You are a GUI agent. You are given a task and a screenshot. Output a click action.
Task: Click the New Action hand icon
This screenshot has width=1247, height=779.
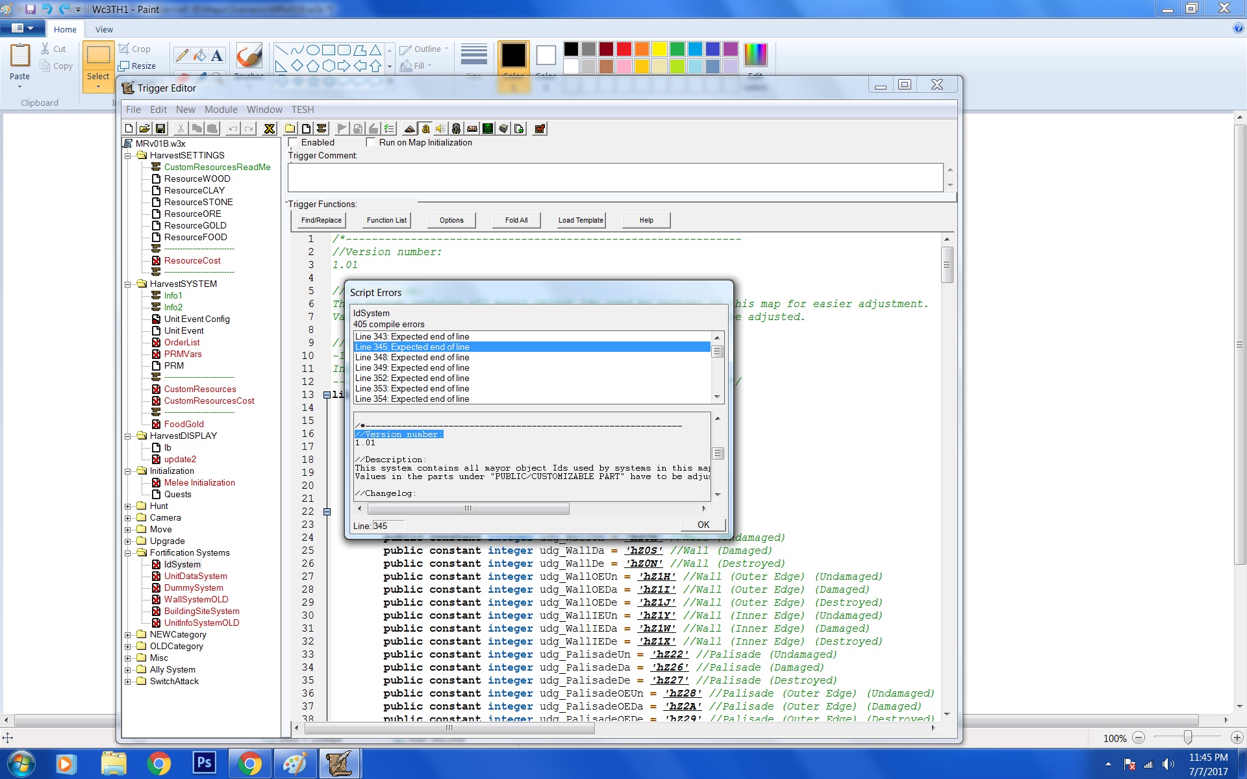point(373,129)
